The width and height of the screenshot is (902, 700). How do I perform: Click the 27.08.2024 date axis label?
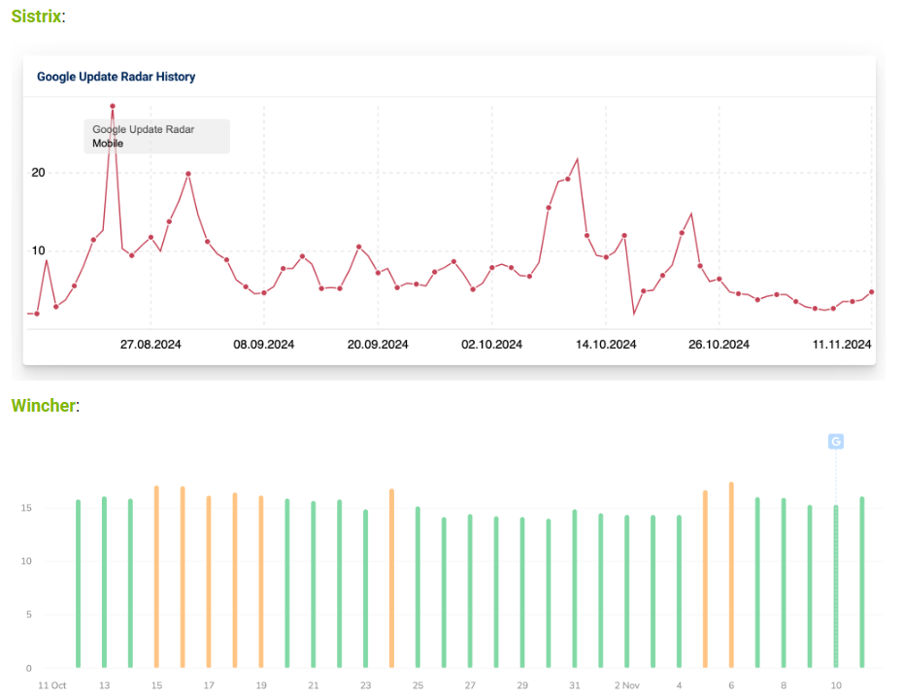(x=150, y=345)
